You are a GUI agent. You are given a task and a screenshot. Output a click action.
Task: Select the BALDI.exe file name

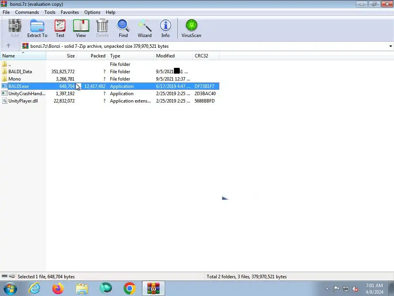point(18,86)
